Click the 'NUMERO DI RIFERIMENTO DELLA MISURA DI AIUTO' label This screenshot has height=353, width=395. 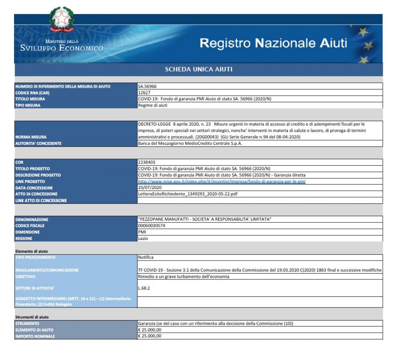[x=63, y=86]
